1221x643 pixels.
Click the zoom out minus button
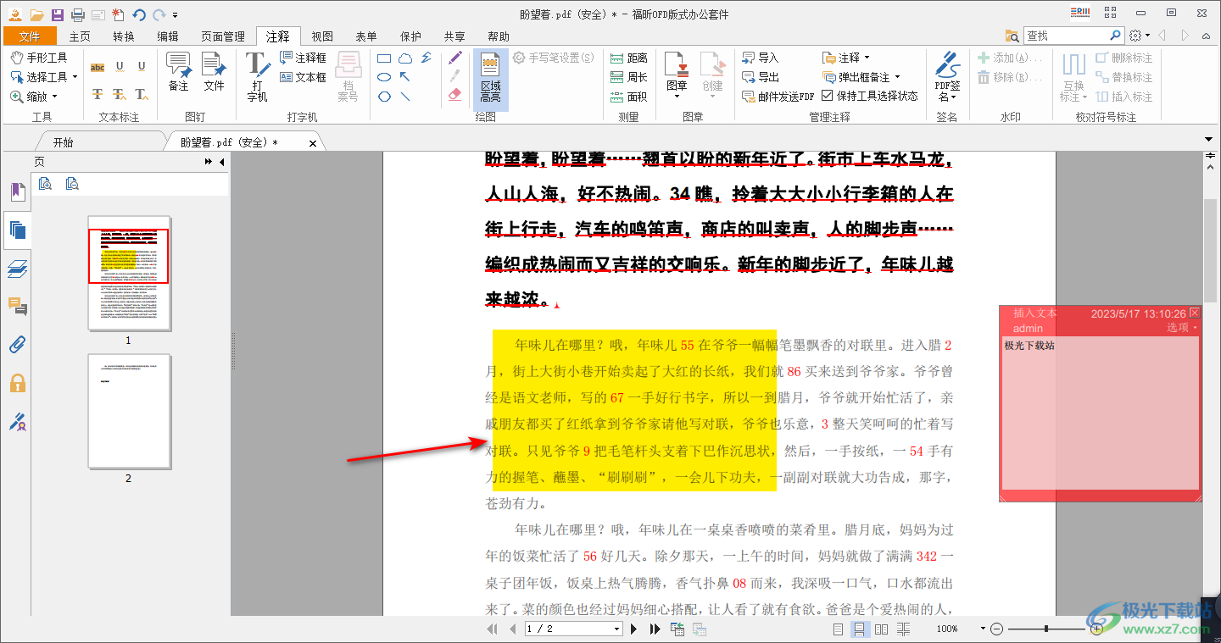[x=997, y=629]
